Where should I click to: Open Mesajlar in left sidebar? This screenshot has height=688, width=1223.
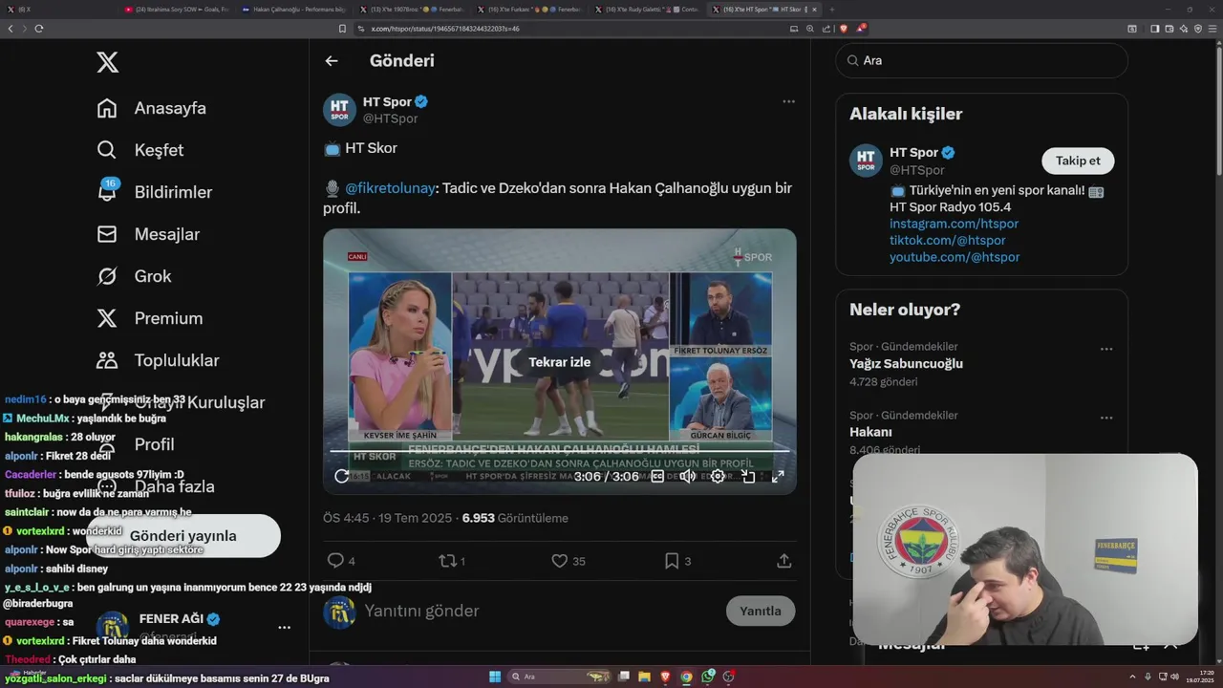pyautogui.click(x=148, y=234)
